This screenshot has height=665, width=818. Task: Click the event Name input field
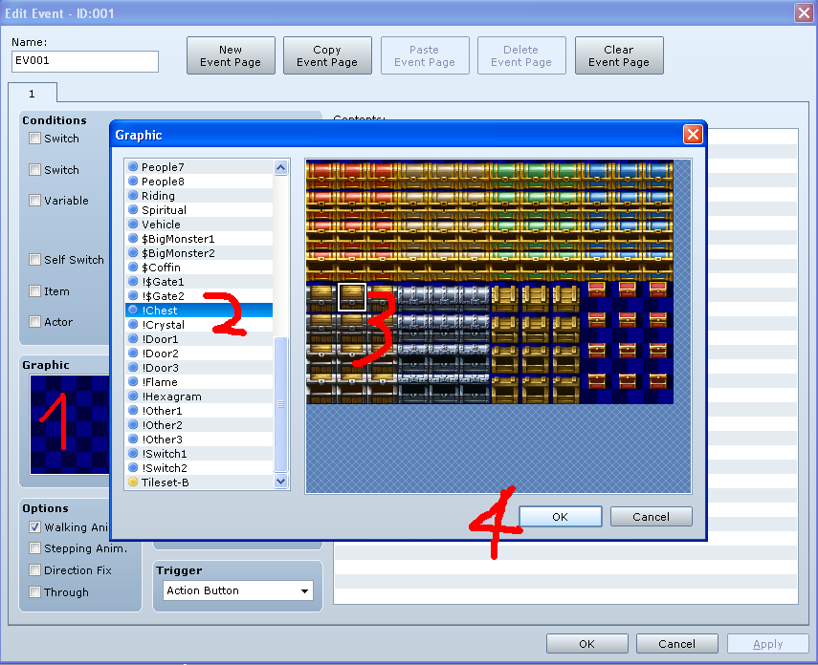85,61
